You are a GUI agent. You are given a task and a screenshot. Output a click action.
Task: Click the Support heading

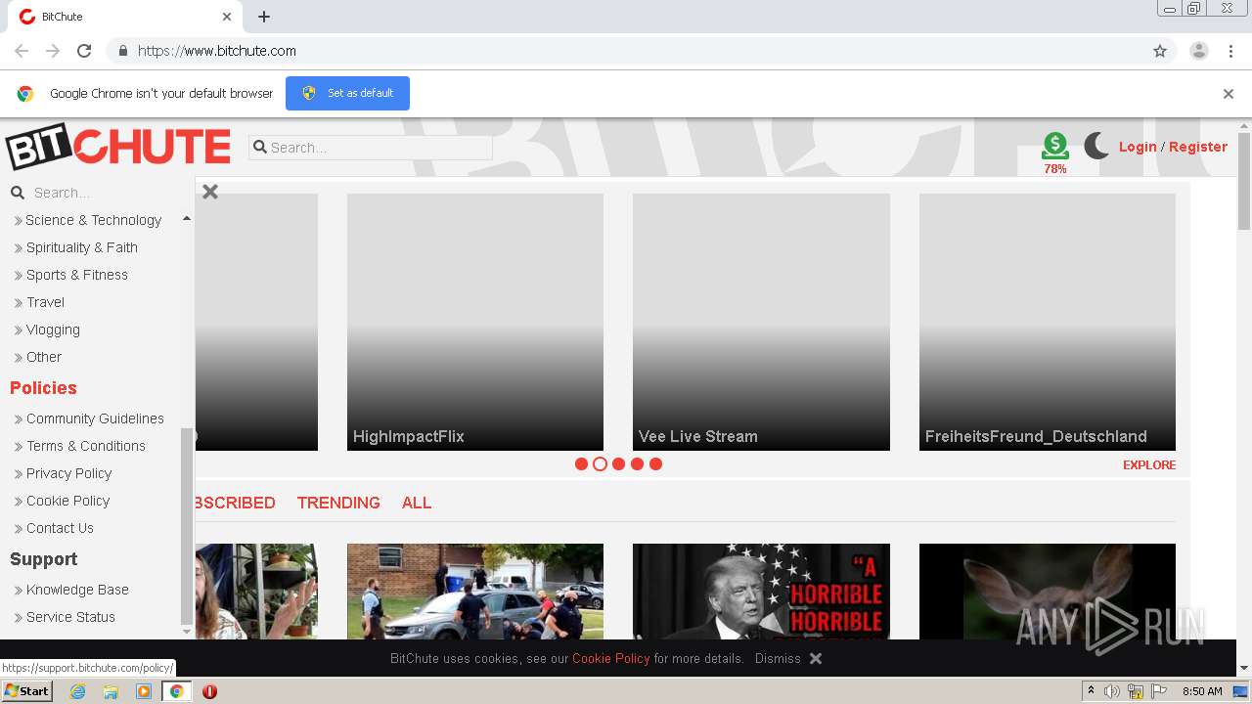click(x=43, y=559)
